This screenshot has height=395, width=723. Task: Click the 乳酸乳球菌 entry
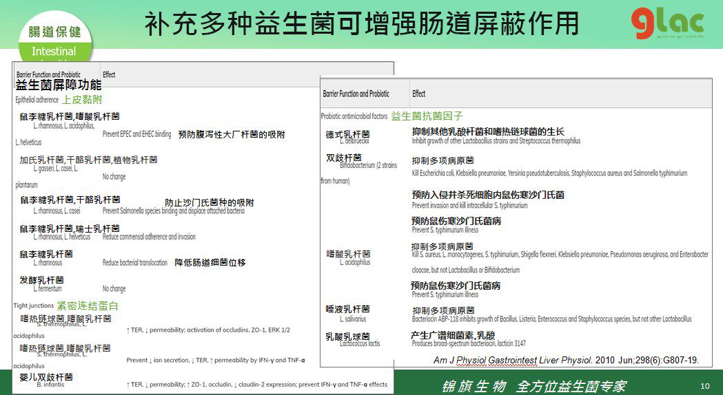pyautogui.click(x=347, y=337)
